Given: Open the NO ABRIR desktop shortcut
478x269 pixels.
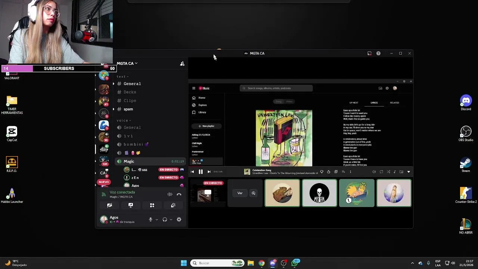Looking at the screenshot, I should pos(466,226).
